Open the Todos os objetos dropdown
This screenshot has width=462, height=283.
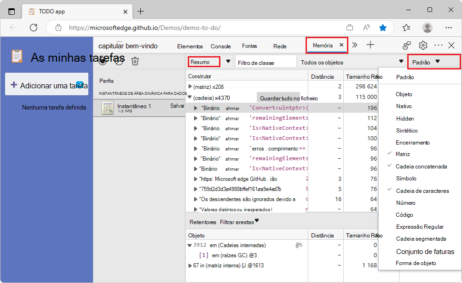coord(352,62)
